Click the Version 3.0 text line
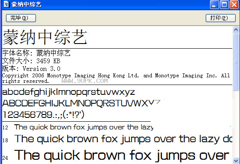The width and height of the screenshot is (240, 164). pos(31,68)
